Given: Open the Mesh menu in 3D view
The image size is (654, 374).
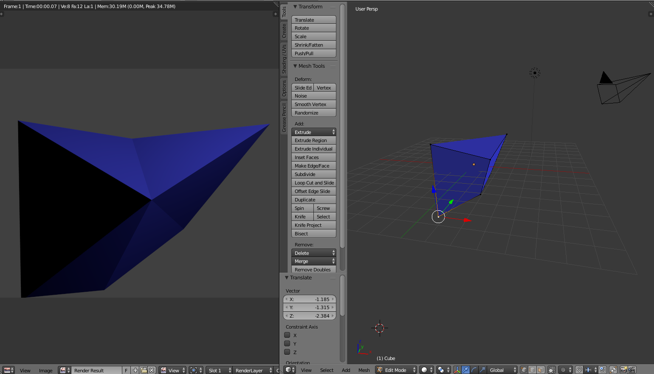Looking at the screenshot, I should pyautogui.click(x=364, y=370).
